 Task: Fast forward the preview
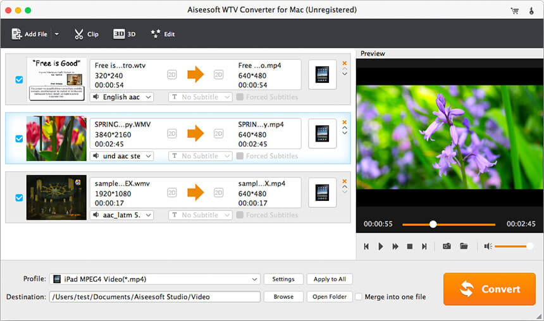(395, 246)
